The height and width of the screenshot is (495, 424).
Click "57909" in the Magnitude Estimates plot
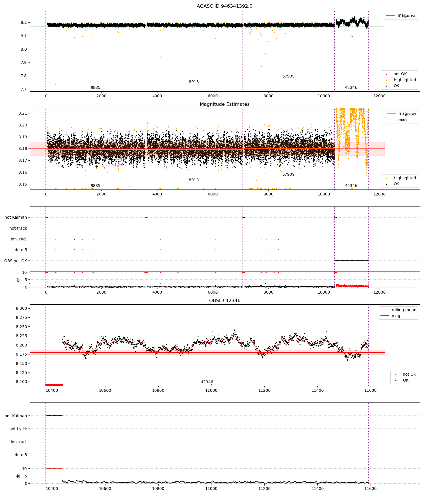pyautogui.click(x=288, y=174)
